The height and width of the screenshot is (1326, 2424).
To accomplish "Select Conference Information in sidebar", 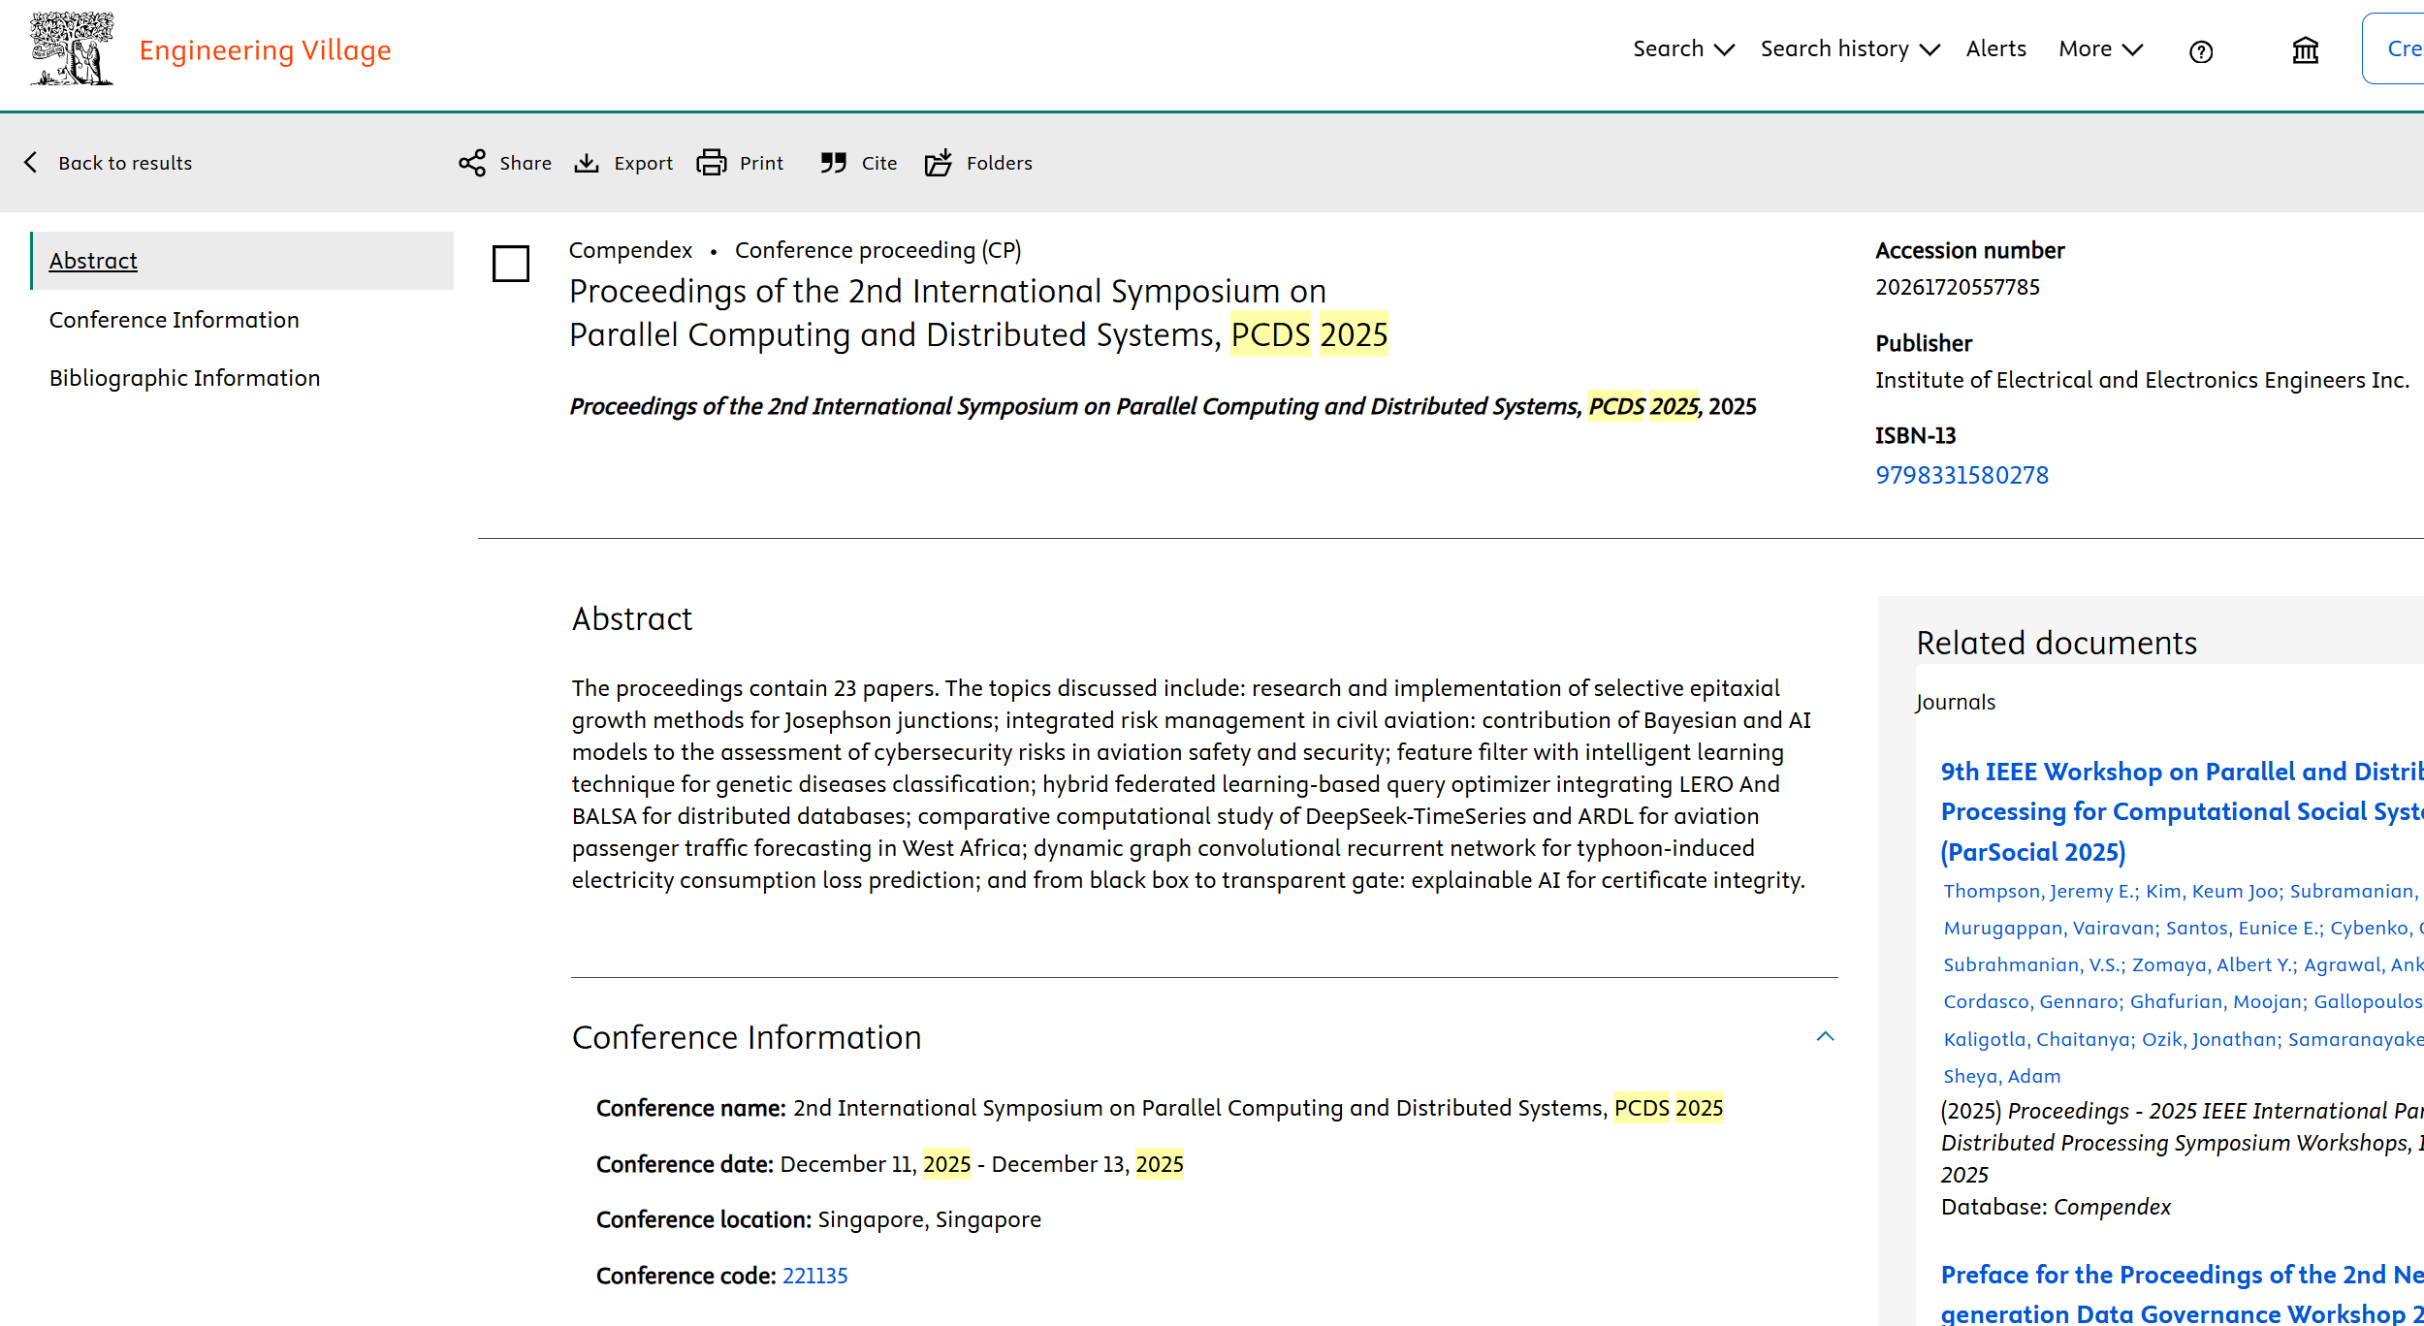I will [x=175, y=320].
